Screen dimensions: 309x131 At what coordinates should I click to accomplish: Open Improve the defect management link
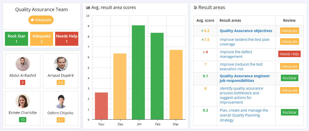click(236, 54)
